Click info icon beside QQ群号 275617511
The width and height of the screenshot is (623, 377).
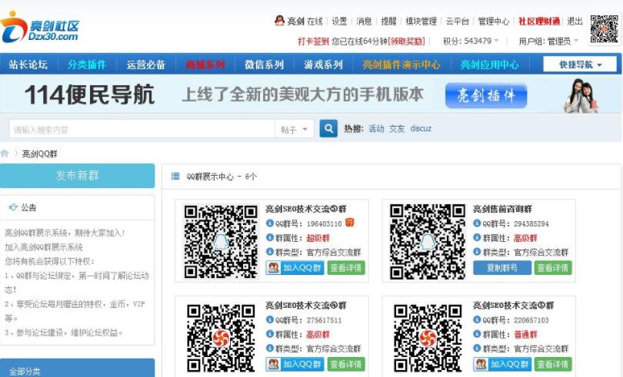point(270,319)
